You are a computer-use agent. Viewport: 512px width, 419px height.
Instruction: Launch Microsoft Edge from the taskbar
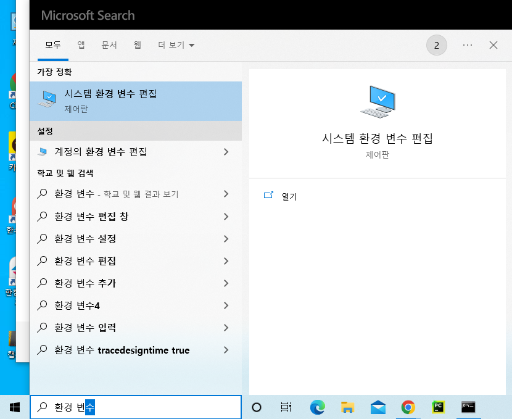pos(318,407)
